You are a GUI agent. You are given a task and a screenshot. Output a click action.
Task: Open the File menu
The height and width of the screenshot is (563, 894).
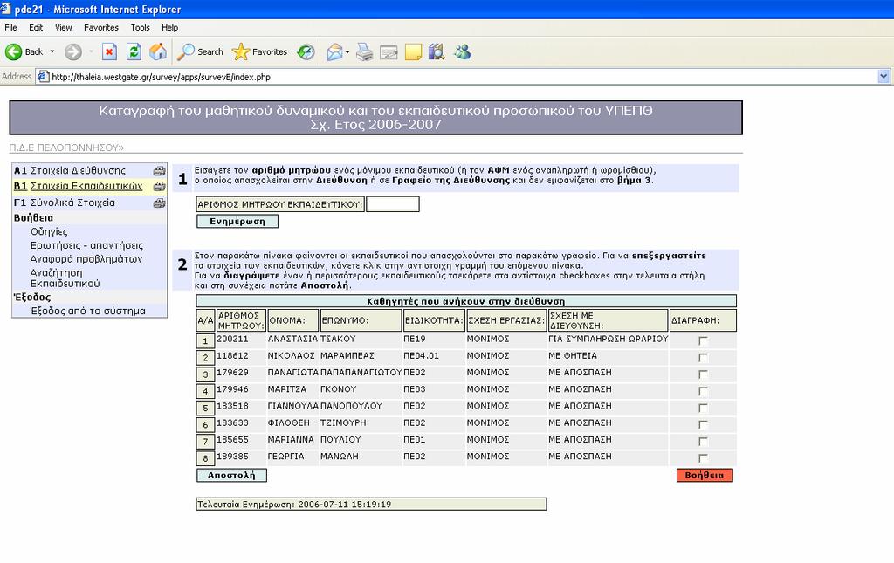[10, 27]
